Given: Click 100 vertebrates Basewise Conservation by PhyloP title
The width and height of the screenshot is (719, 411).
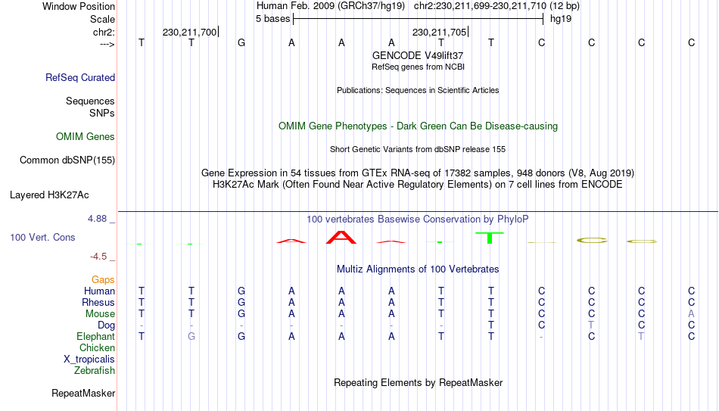Looking at the screenshot, I should point(418,220).
